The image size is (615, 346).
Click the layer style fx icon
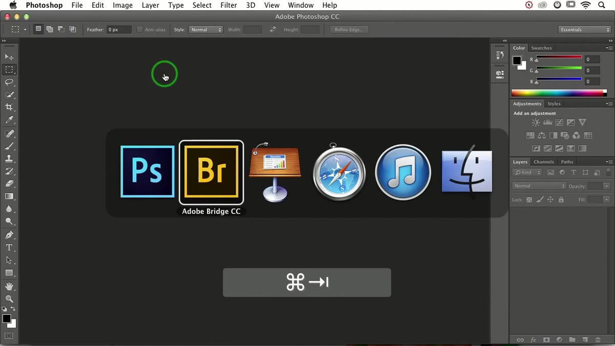coord(533,339)
